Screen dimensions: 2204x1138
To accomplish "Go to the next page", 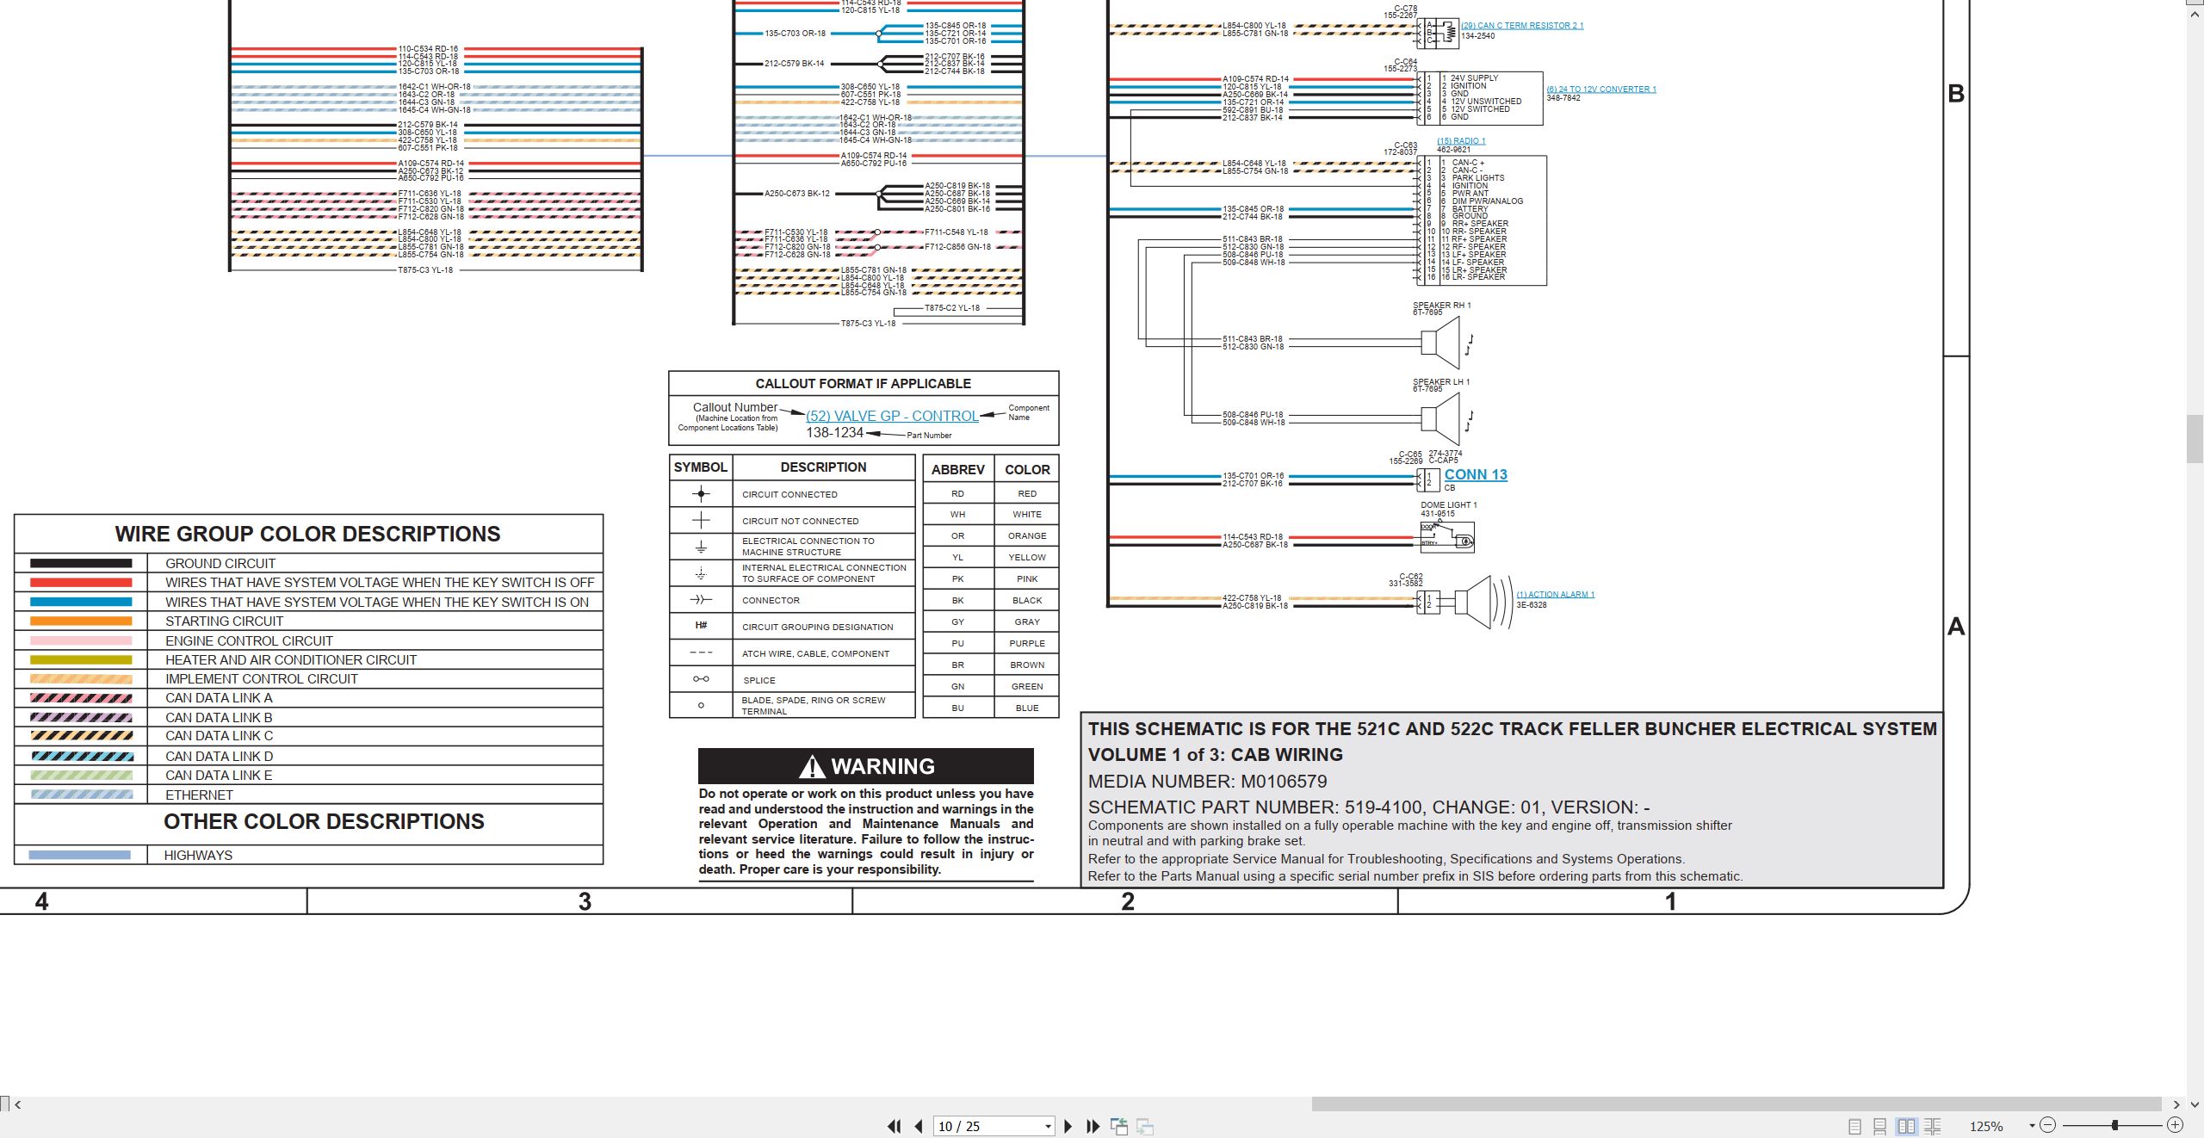I will coord(1068,1126).
